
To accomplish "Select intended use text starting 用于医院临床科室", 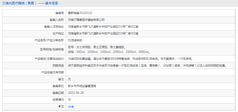I will (x=147, y=65).
